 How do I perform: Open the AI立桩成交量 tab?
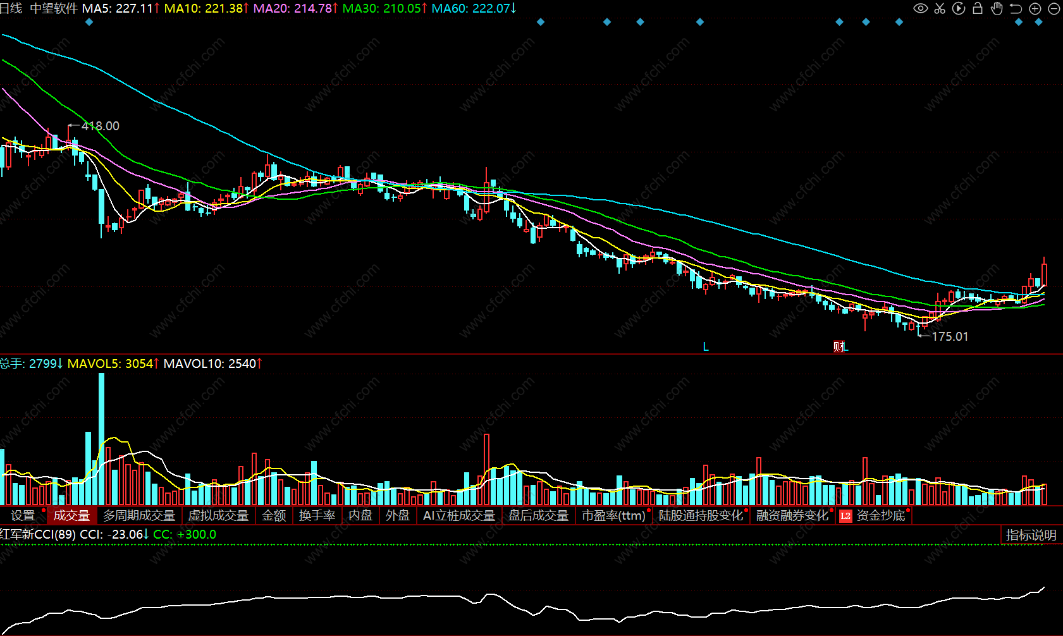tap(459, 516)
